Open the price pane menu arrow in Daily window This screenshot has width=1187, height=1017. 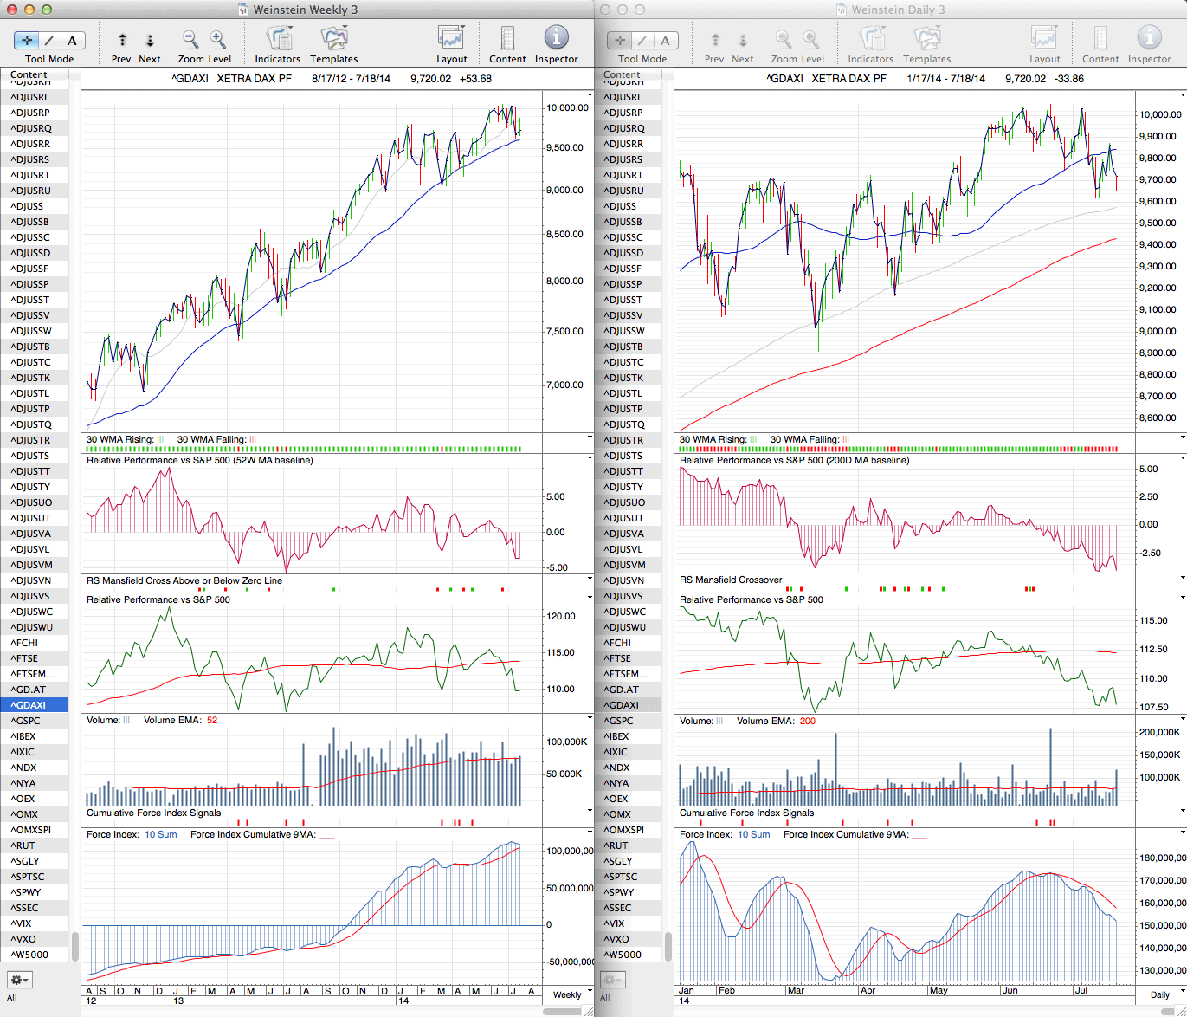pyautogui.click(x=1183, y=94)
